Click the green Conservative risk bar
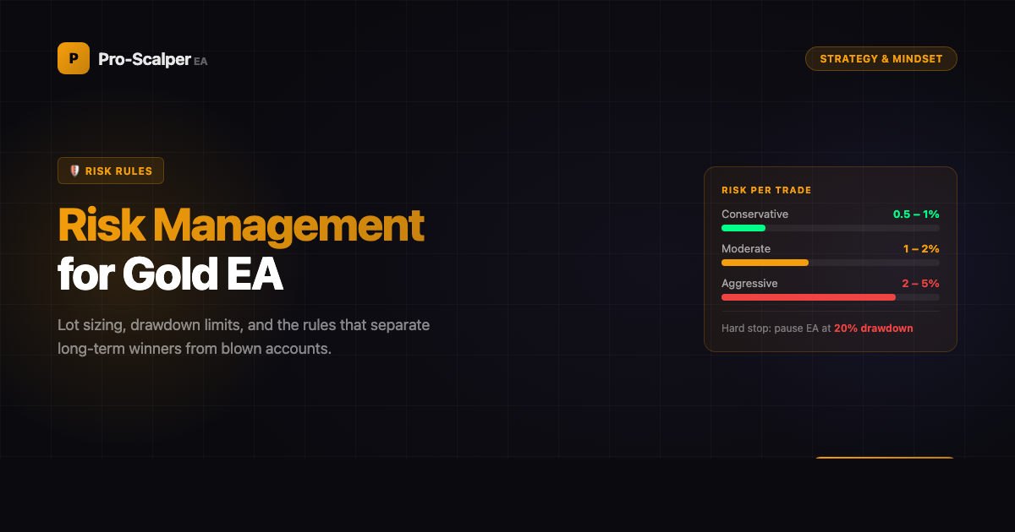Image resolution: width=1015 pixels, height=532 pixels. tap(743, 228)
